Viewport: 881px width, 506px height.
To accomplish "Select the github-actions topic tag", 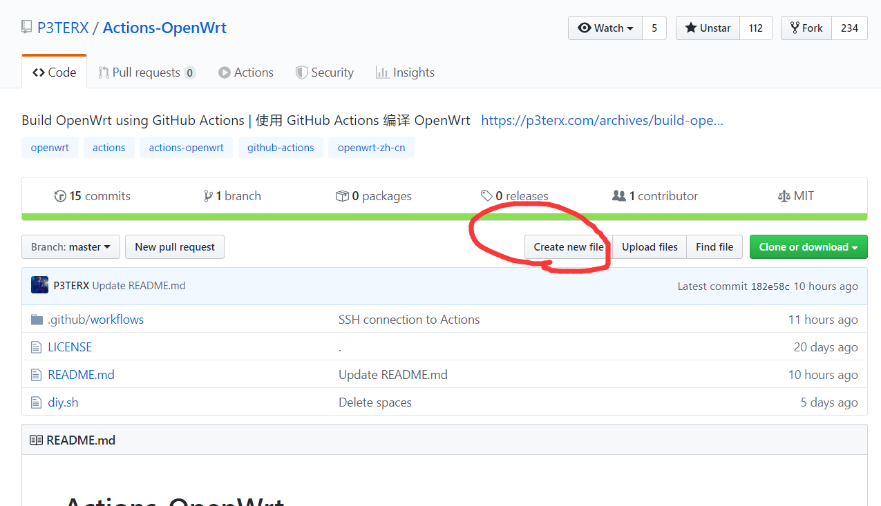I will [x=281, y=148].
